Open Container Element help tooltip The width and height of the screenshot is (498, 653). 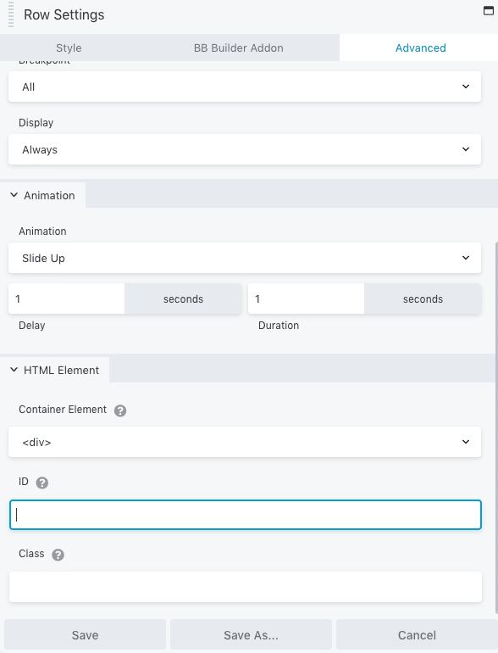(120, 410)
